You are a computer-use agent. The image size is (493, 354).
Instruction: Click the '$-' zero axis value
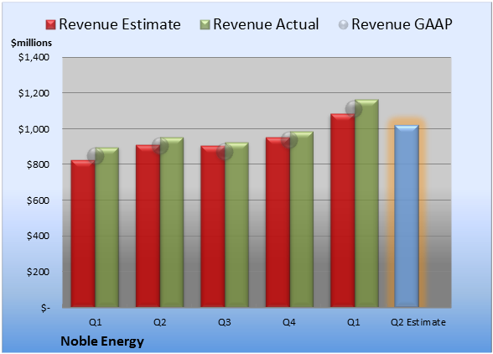click(x=45, y=308)
